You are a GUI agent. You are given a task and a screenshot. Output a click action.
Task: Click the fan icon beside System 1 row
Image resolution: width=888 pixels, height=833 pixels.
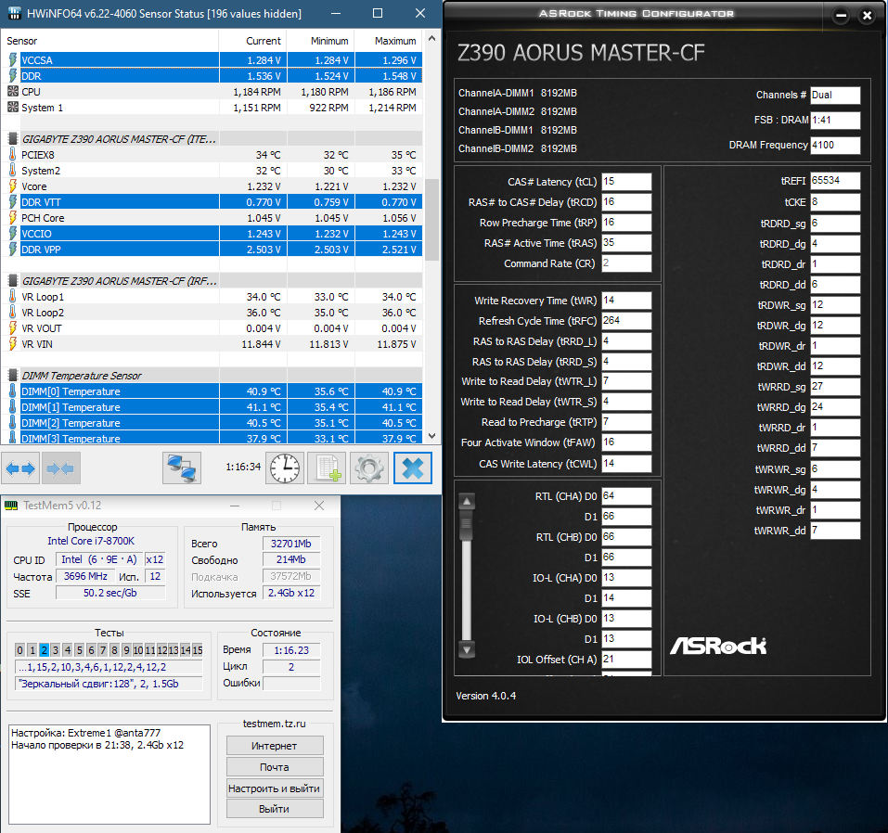point(12,108)
